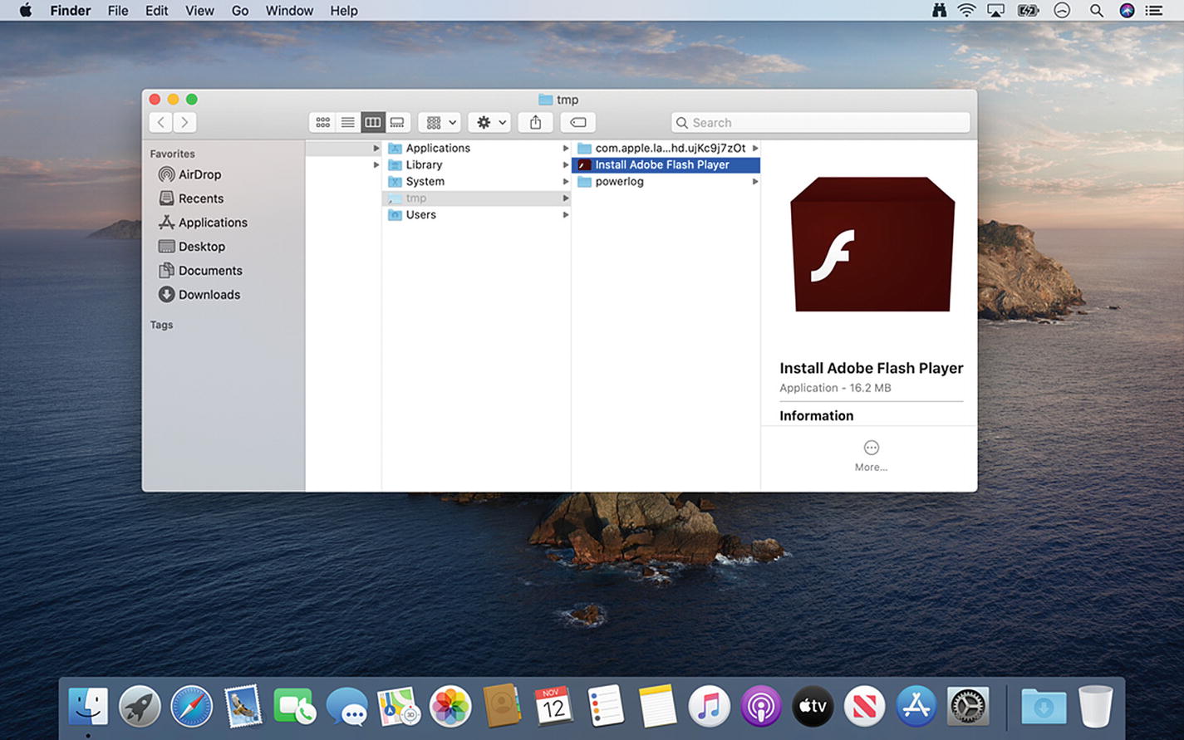This screenshot has width=1184, height=740.
Task: Open Spotlight search in the menu bar
Action: (x=1097, y=11)
